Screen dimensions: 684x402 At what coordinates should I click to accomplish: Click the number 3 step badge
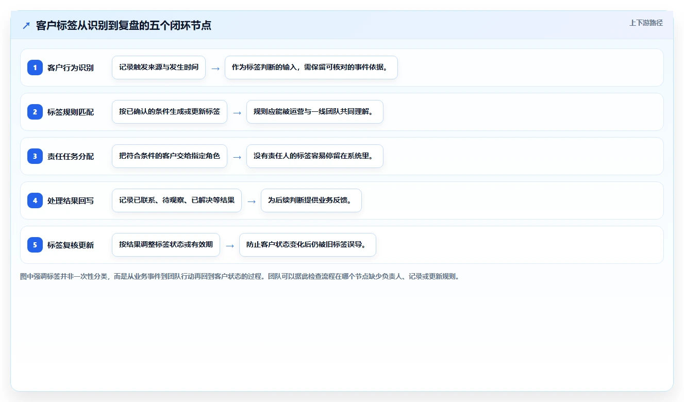[35, 156]
